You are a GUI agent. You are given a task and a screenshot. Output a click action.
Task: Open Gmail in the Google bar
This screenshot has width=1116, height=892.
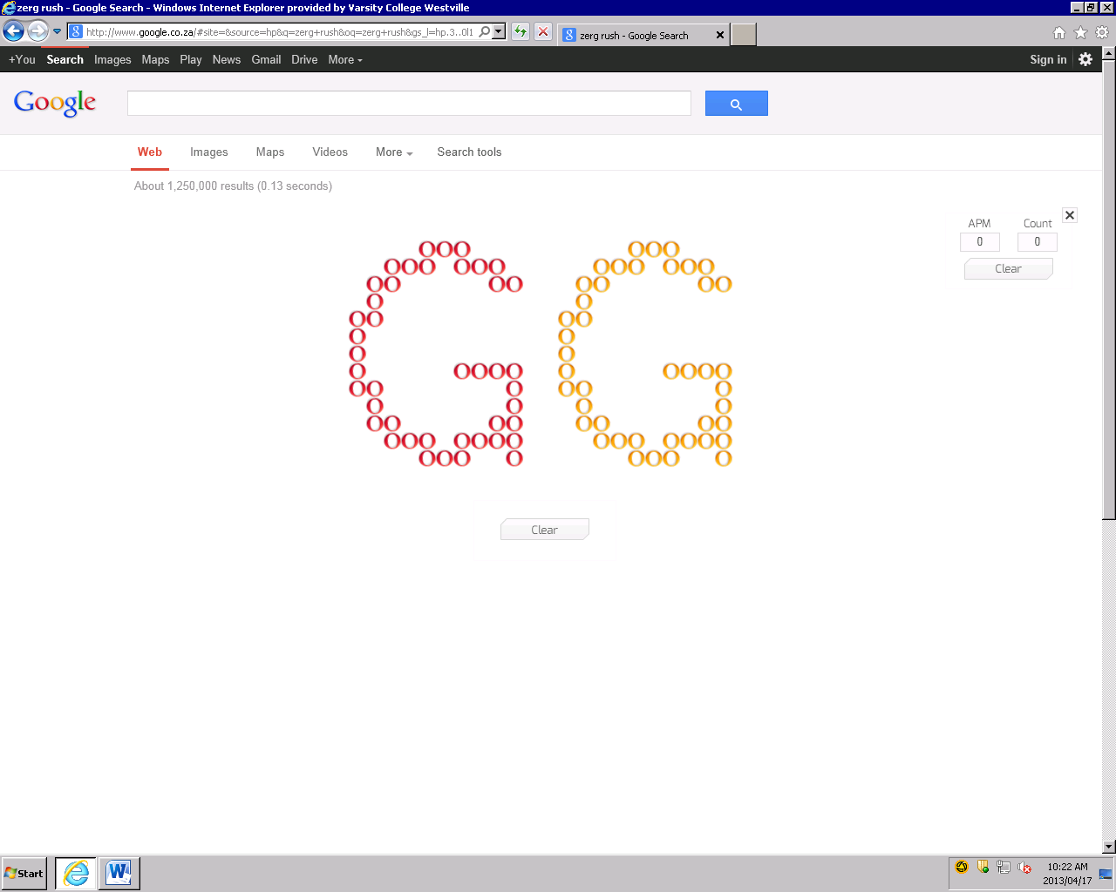(x=266, y=59)
